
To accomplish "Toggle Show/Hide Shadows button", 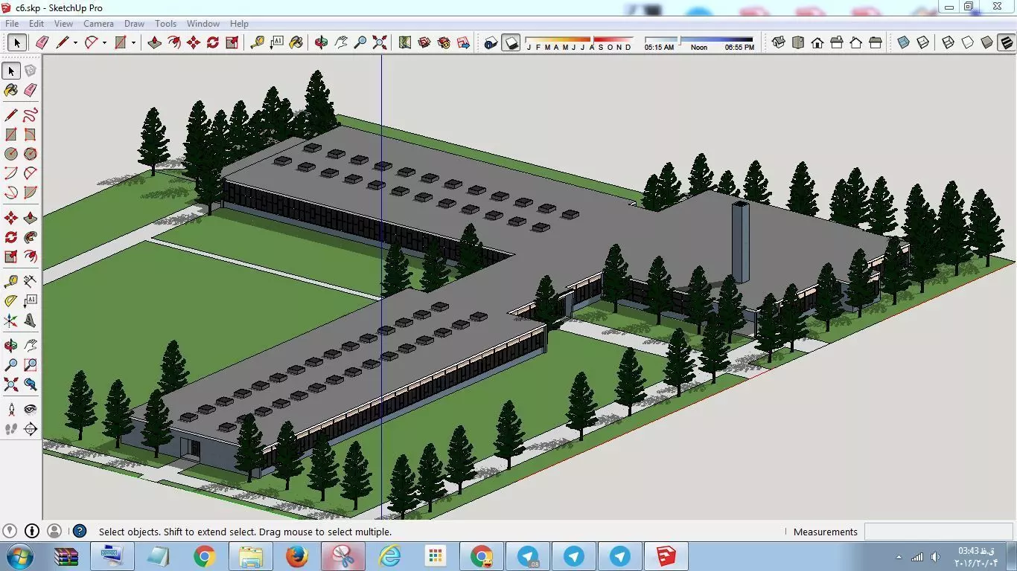I will (x=511, y=42).
